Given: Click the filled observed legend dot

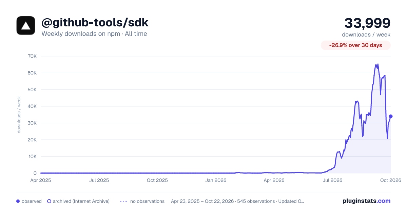Looking at the screenshot, I should click(x=18, y=201).
